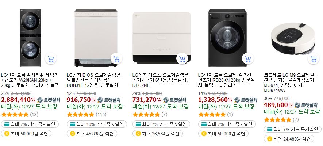Open the DIOS 빌트인전용 식기세척기 DUBJ1E title
This screenshot has height=146, width=323.
(94, 80)
